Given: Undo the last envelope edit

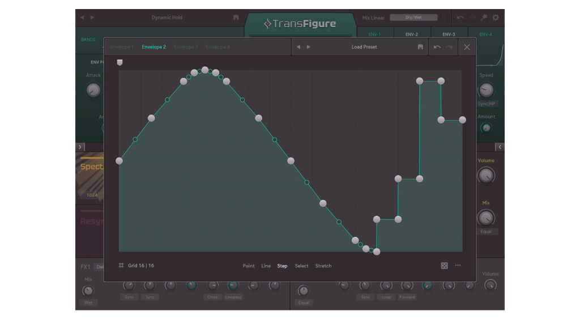Looking at the screenshot, I should tap(437, 47).
